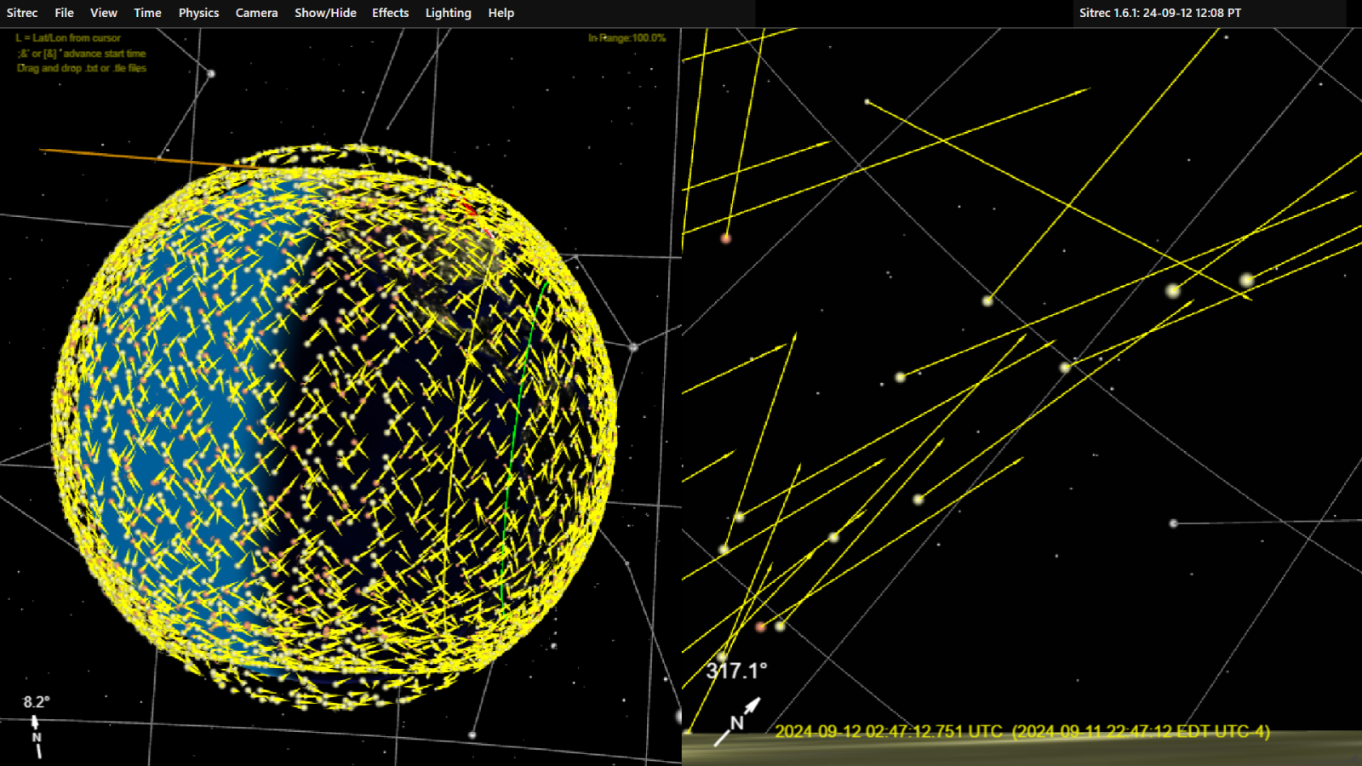Open the File menu
1362x766 pixels.
pos(64,13)
